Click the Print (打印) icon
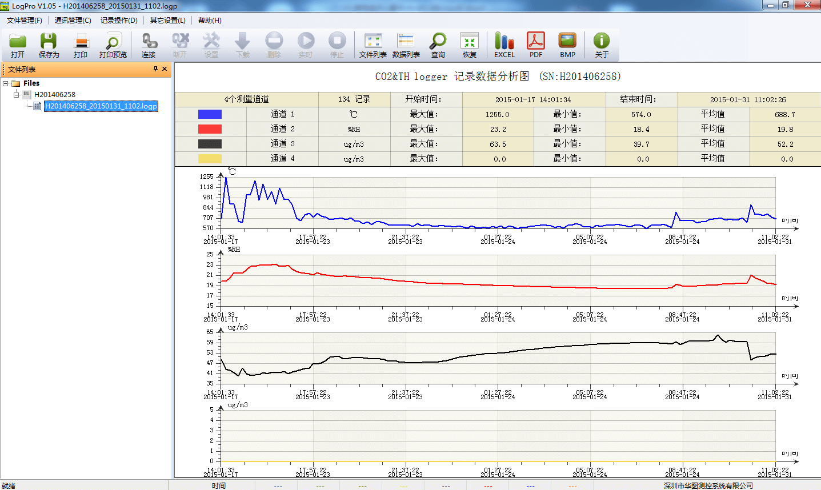Screen dimensions: 821x490 pos(81,45)
